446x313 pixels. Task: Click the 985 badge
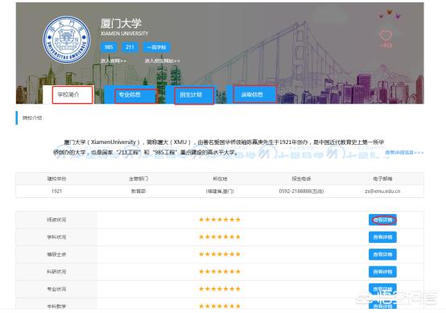(x=109, y=47)
